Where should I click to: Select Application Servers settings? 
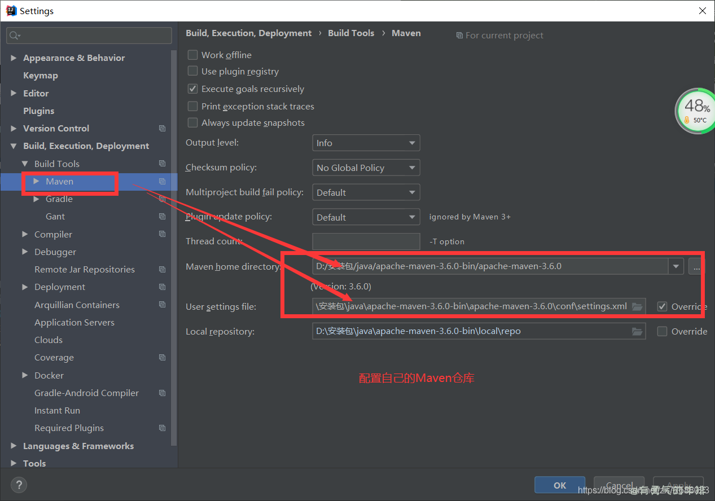click(x=74, y=323)
